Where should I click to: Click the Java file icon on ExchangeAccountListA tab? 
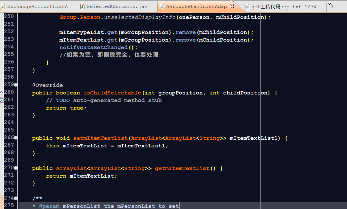(3, 7)
